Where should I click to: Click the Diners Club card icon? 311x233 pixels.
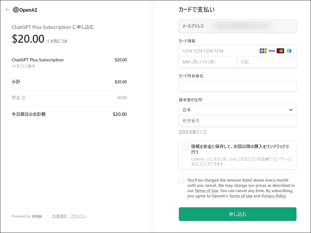click(x=289, y=51)
